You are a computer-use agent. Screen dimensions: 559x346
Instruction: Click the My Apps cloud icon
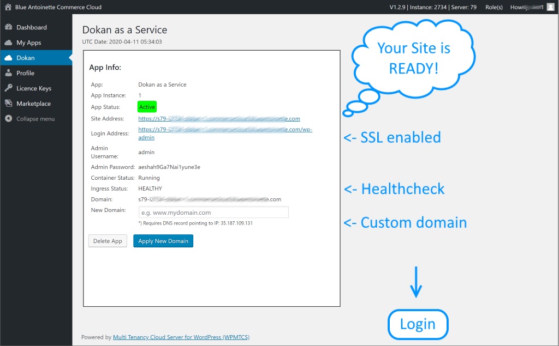click(9, 43)
